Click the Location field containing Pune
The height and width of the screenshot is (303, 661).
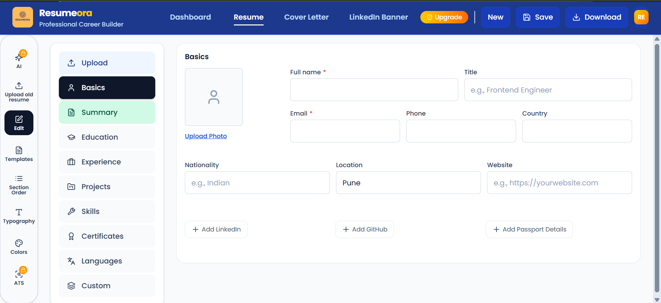pyautogui.click(x=408, y=183)
